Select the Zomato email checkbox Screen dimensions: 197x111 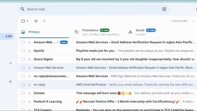pyautogui.click(x=23, y=93)
